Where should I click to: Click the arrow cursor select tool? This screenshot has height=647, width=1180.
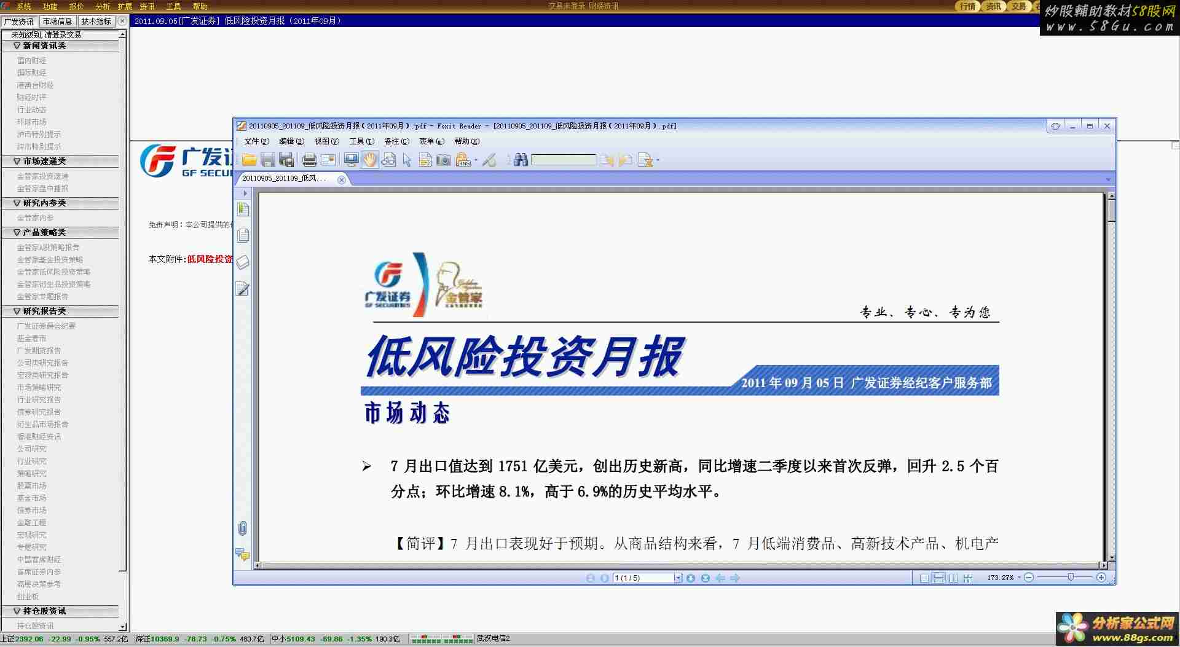(x=406, y=160)
